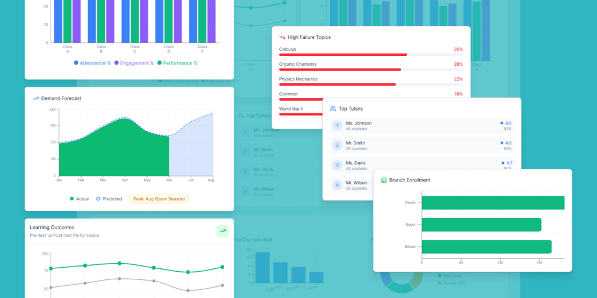Click the star icon beside Ms. Johnson's 4.8 rating
Image resolution: width=597 pixels, height=298 pixels.
(501, 123)
